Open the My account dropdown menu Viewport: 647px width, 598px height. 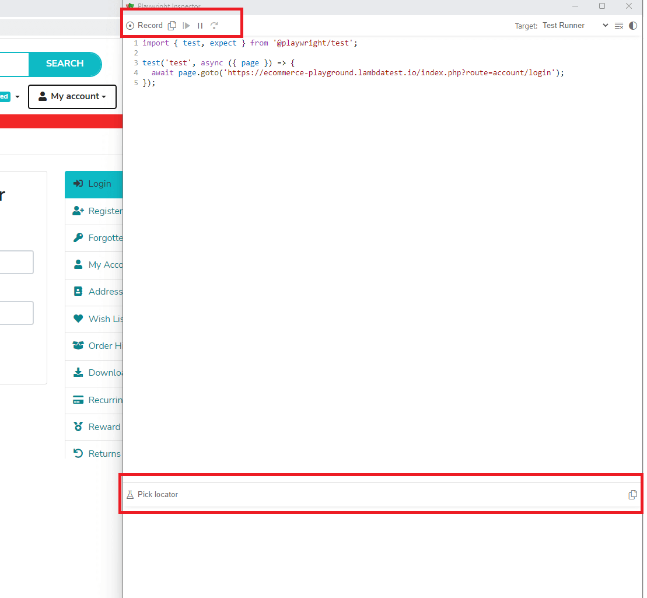coord(72,97)
